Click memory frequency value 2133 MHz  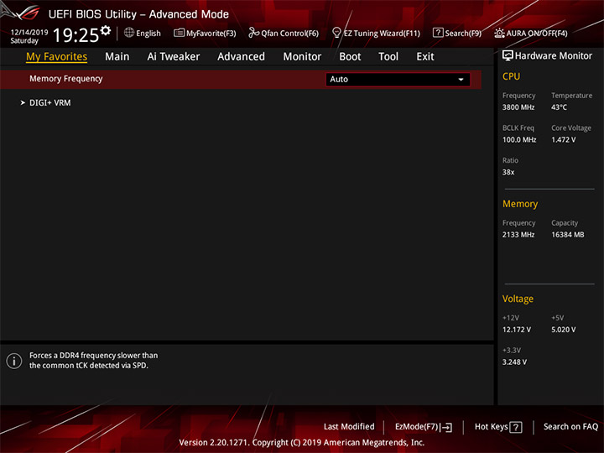point(518,235)
